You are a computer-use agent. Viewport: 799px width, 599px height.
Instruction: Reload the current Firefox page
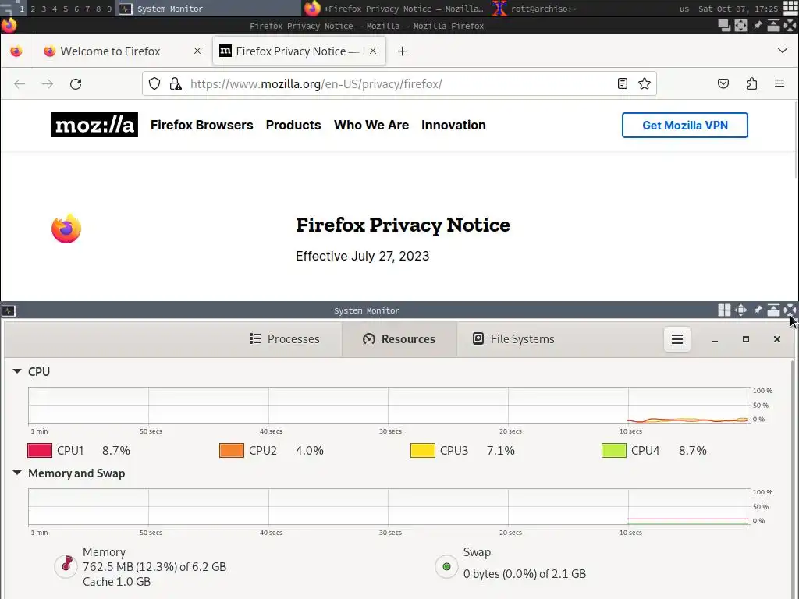76,84
